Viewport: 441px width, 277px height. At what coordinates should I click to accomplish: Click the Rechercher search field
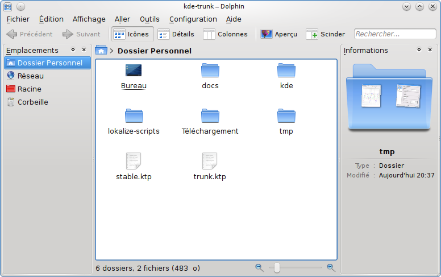pyautogui.click(x=395, y=34)
